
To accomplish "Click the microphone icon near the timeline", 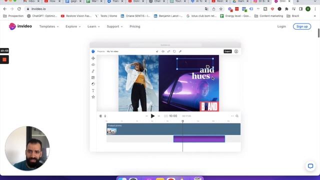I will pyautogui.click(x=105, y=116).
